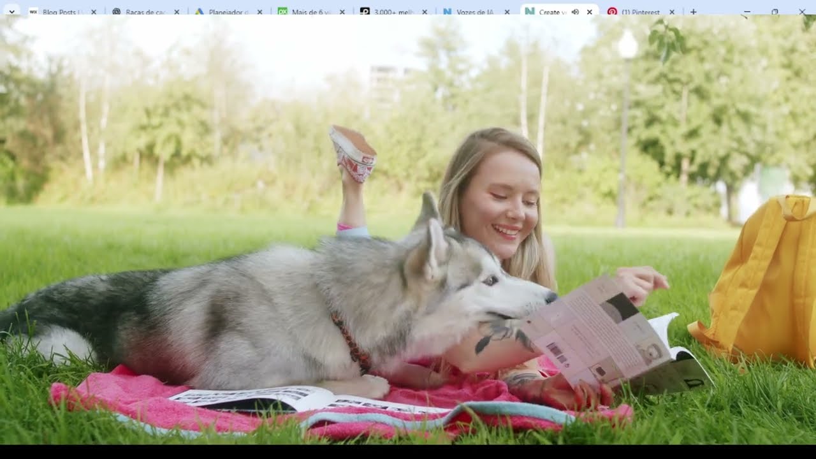Close the Raças de cães tab
This screenshot has width=816, height=459.
[x=177, y=11]
